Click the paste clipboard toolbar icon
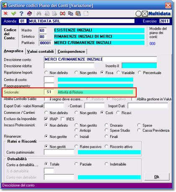The width and height of the screenshot is (176, 192). pyautogui.click(x=78, y=13)
